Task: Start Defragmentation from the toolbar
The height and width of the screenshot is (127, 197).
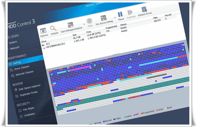Action: point(70,25)
